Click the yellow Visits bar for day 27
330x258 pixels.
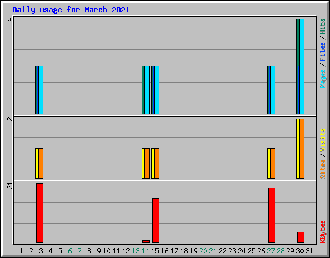click(269, 163)
